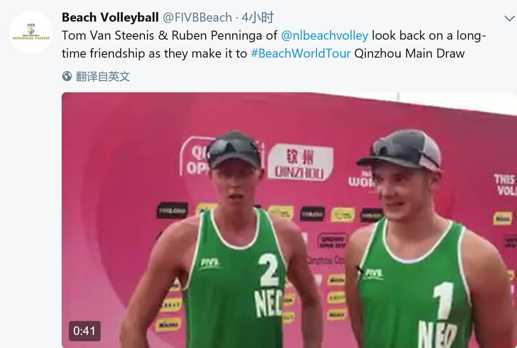This screenshot has width=517, height=348.
Task: Click the globe translation icon
Action: [67, 76]
